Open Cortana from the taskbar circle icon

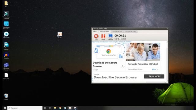tap(45, 108)
